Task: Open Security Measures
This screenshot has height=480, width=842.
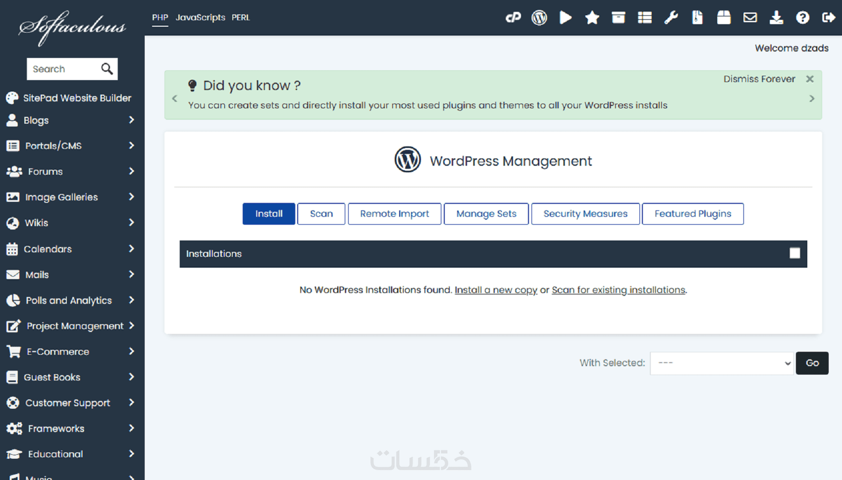Action: pyautogui.click(x=585, y=214)
